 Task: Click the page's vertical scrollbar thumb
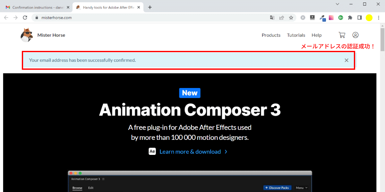point(382,40)
